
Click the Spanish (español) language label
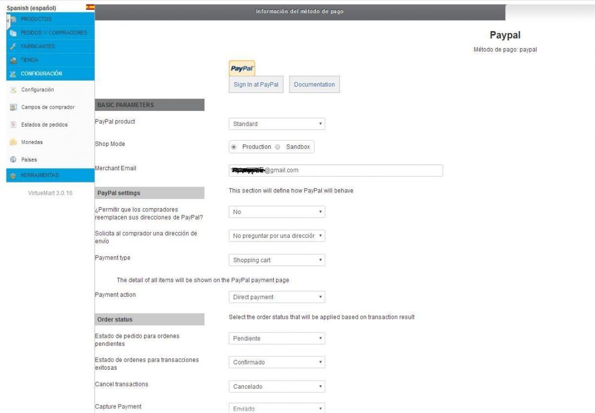31,8
